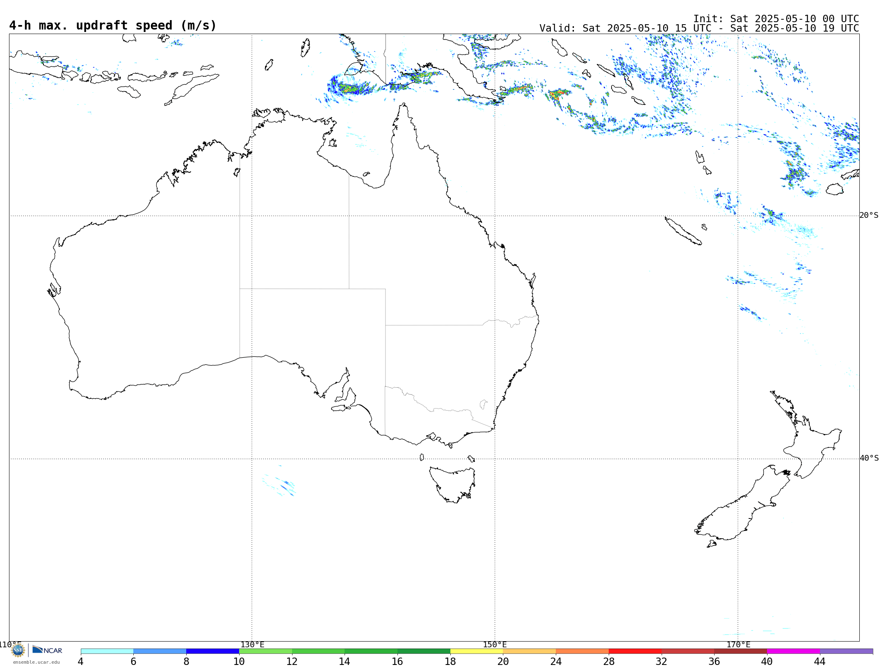Click the NSF logo emblem
886x667 pixels.
[x=18, y=650]
